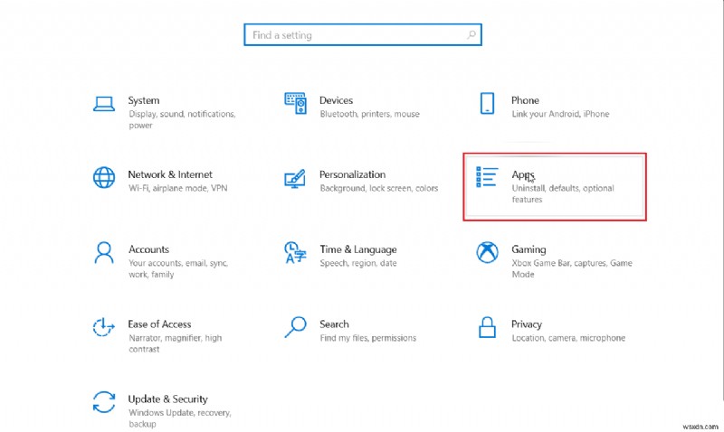Image resolution: width=724 pixels, height=432 pixels.
Task: Open the Personalization paintbrush icon
Action: [x=296, y=177]
